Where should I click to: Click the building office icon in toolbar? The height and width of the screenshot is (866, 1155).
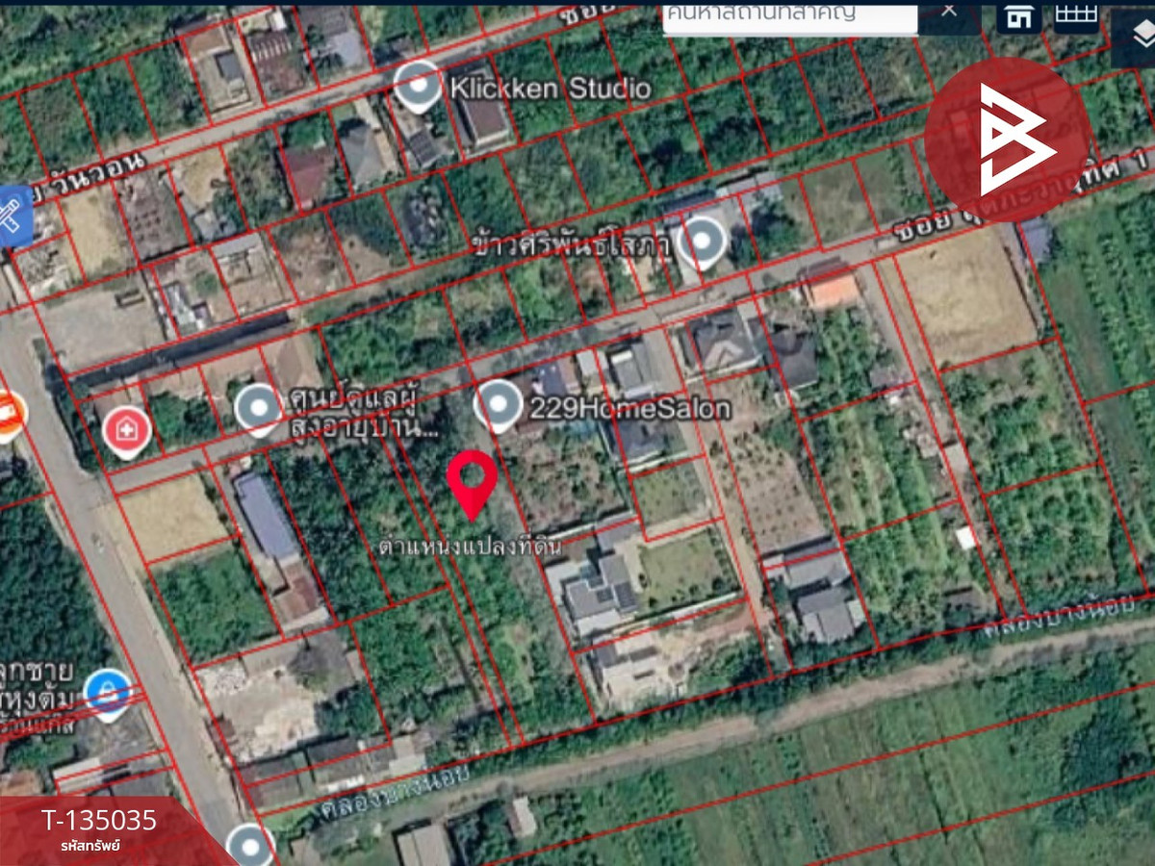(1018, 15)
